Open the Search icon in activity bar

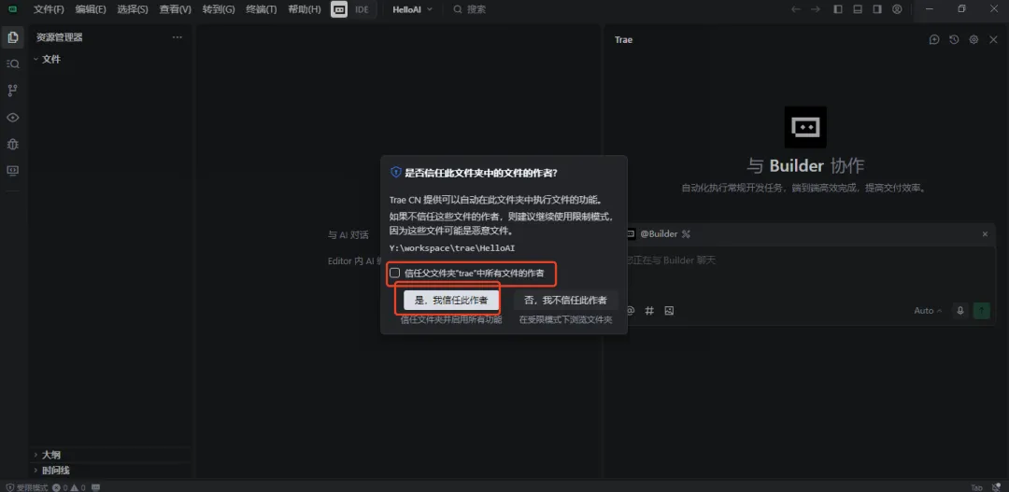point(13,63)
